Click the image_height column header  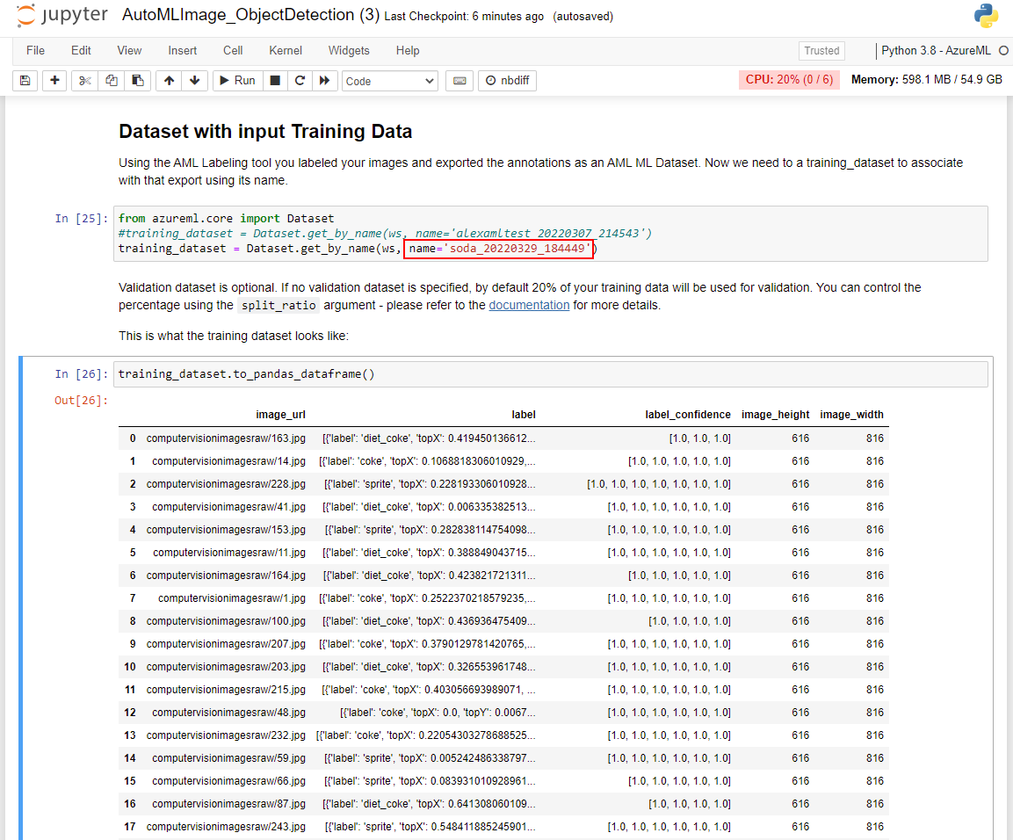tap(775, 415)
